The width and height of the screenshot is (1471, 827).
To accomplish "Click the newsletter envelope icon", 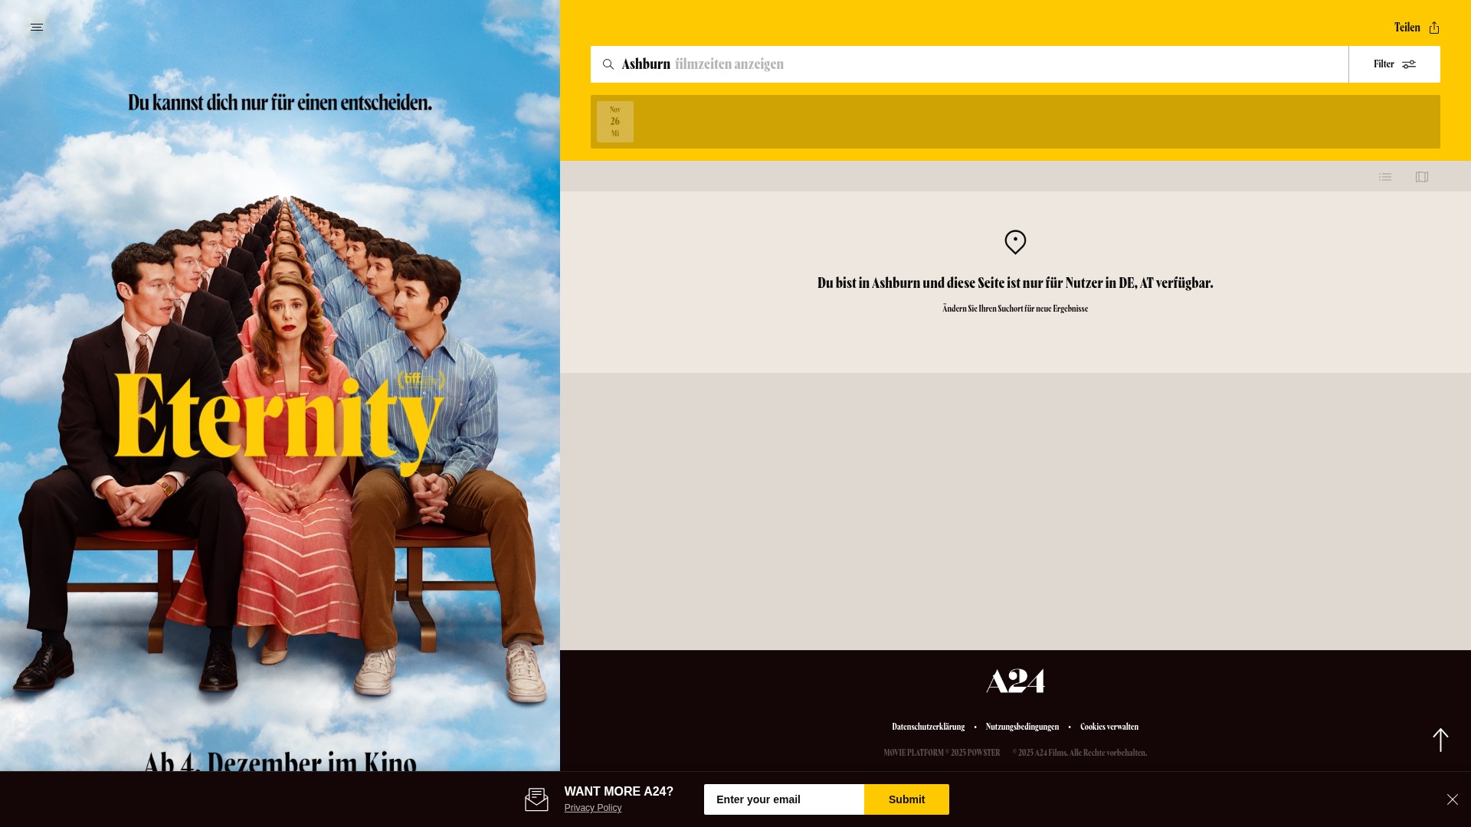I will [536, 799].
